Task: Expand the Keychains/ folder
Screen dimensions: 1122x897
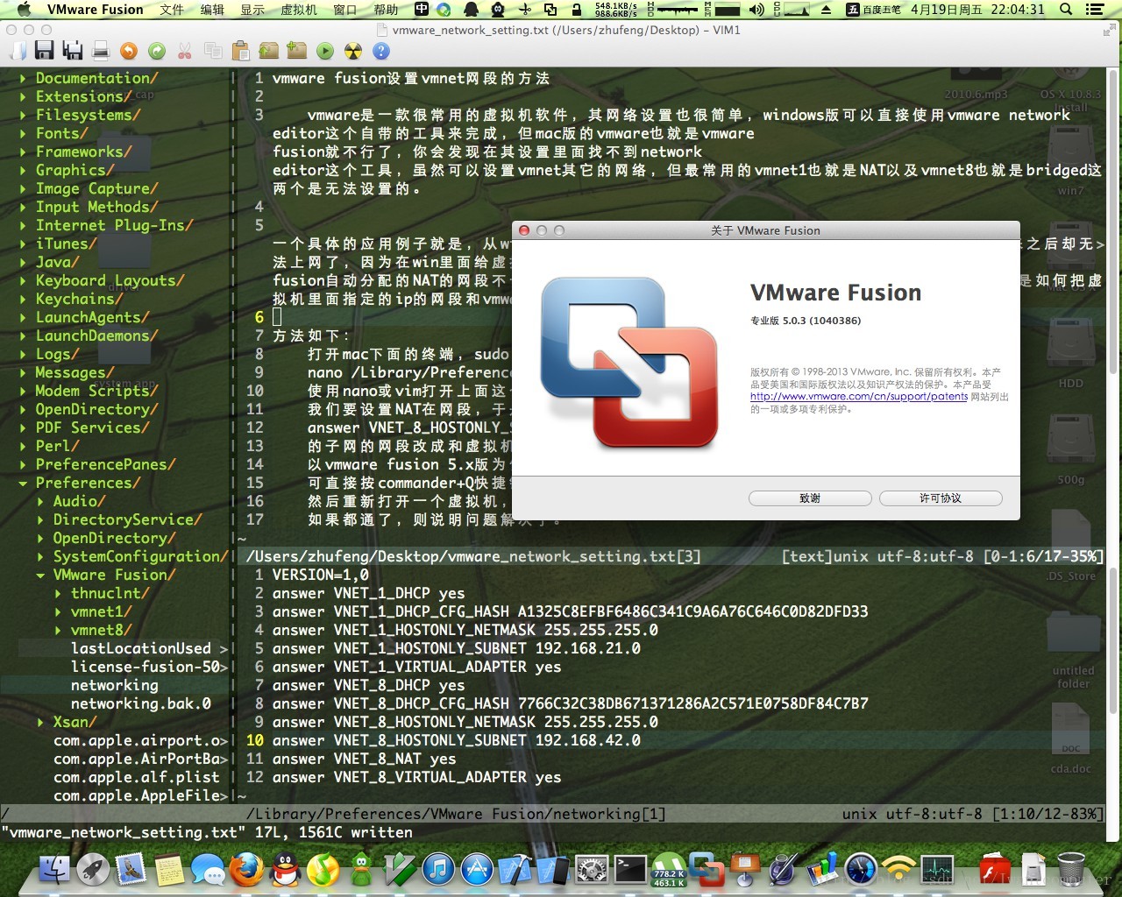Action: tap(24, 299)
